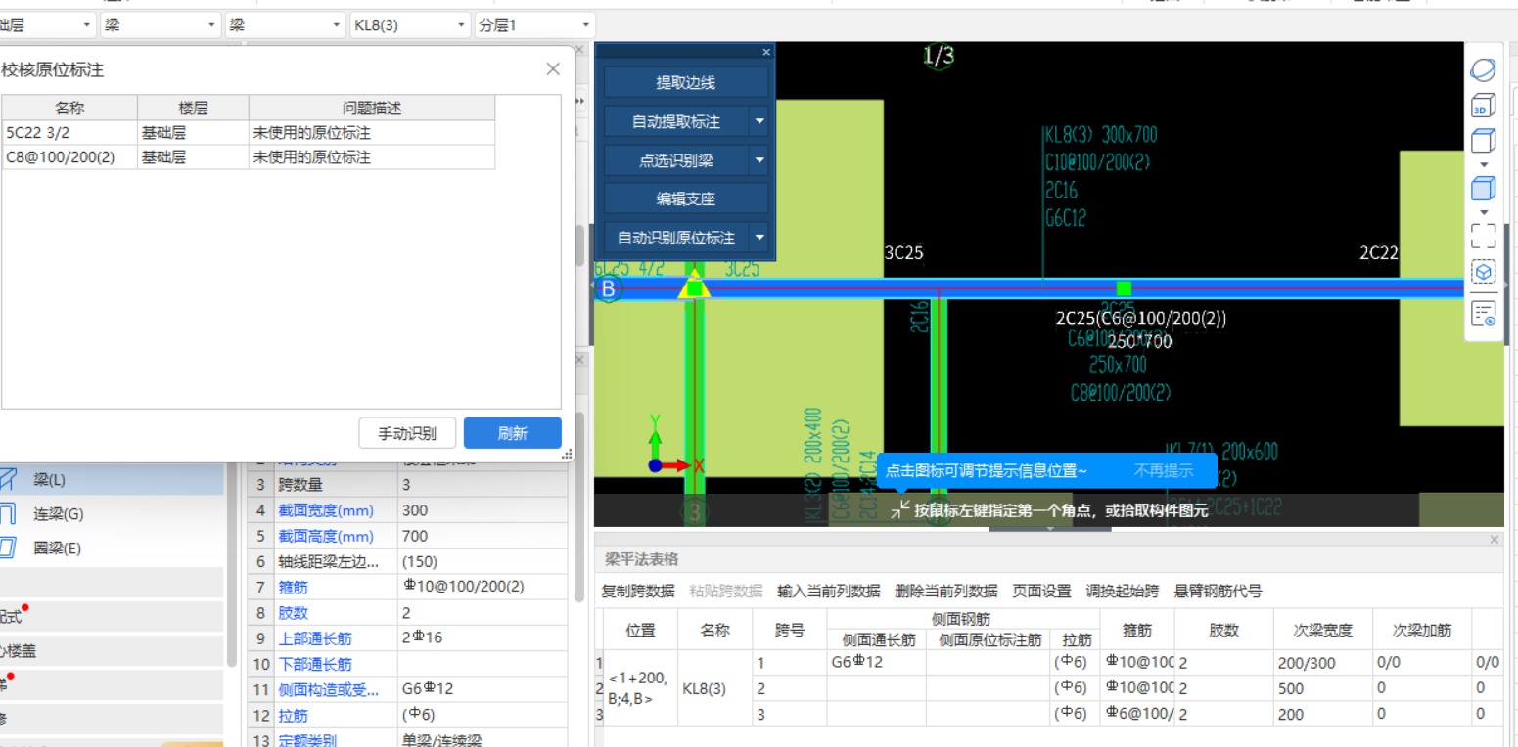This screenshot has width=1518, height=747.
Task: Click the axis B circle label
Action: pos(609,288)
